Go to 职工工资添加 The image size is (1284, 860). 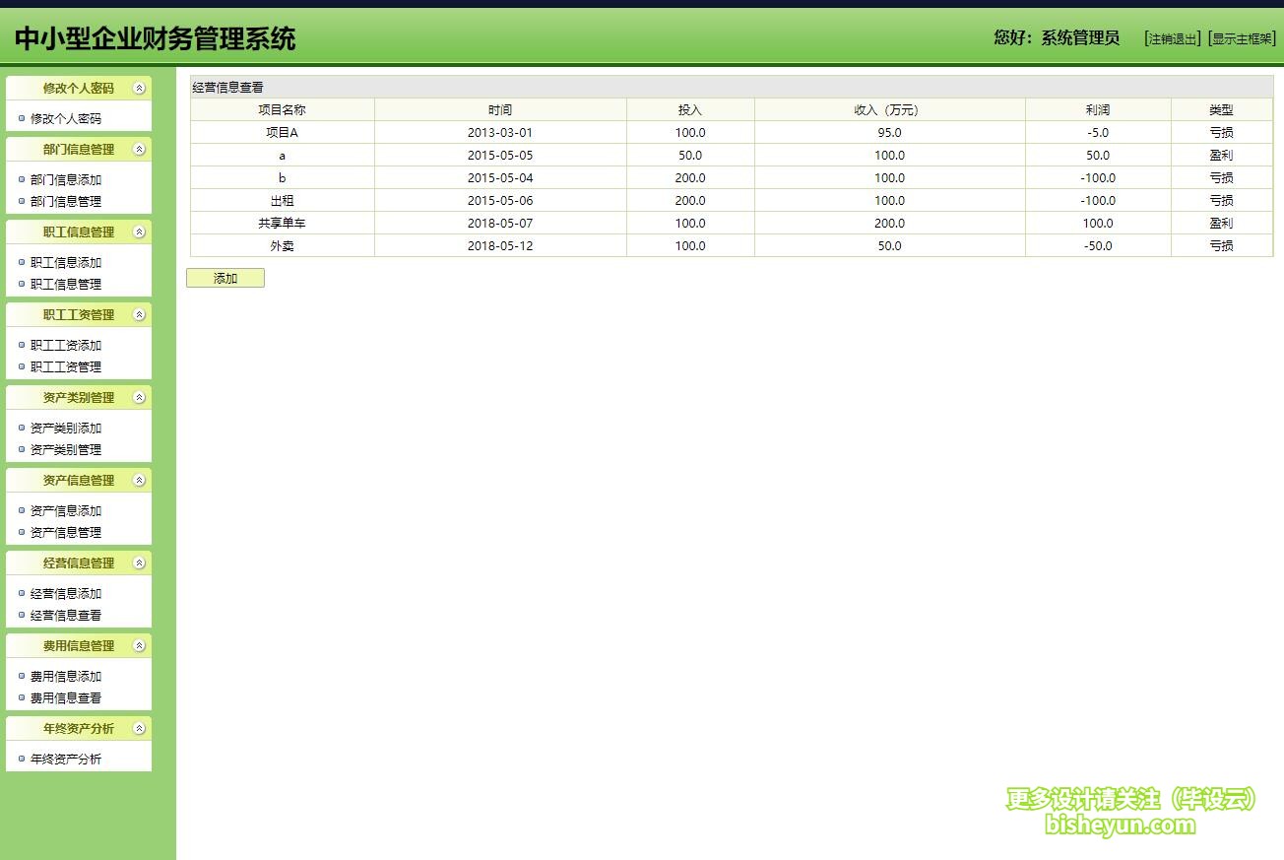click(x=66, y=346)
